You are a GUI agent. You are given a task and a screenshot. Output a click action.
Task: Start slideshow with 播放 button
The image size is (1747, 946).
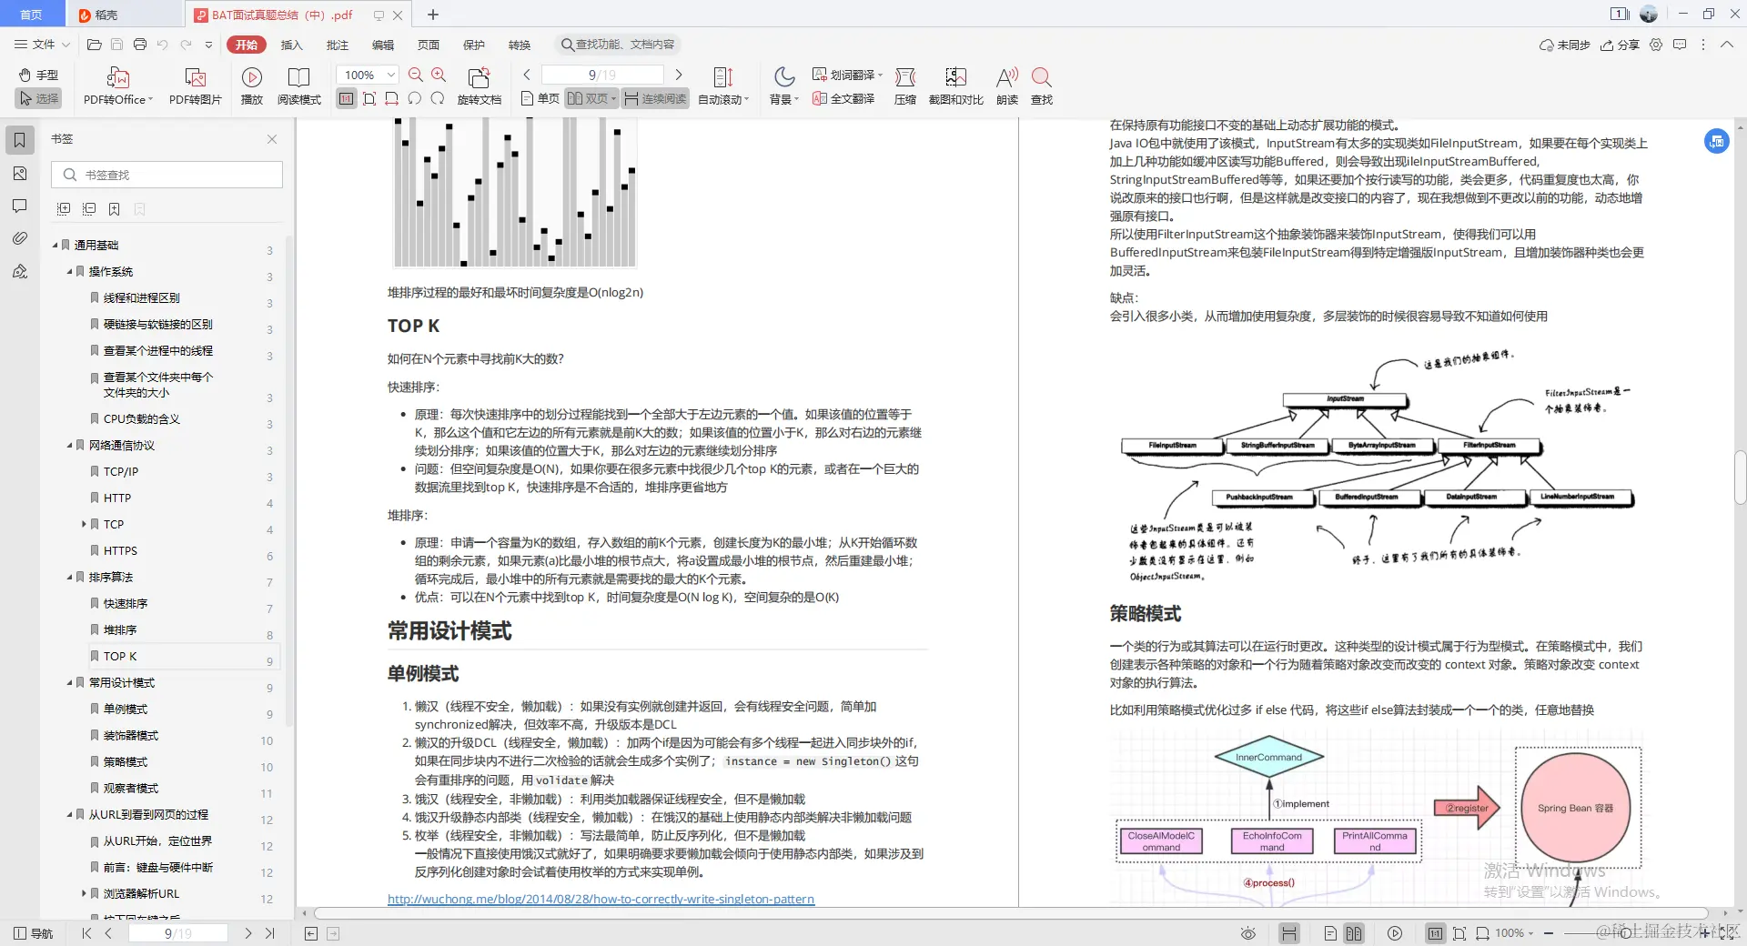pyautogui.click(x=252, y=86)
